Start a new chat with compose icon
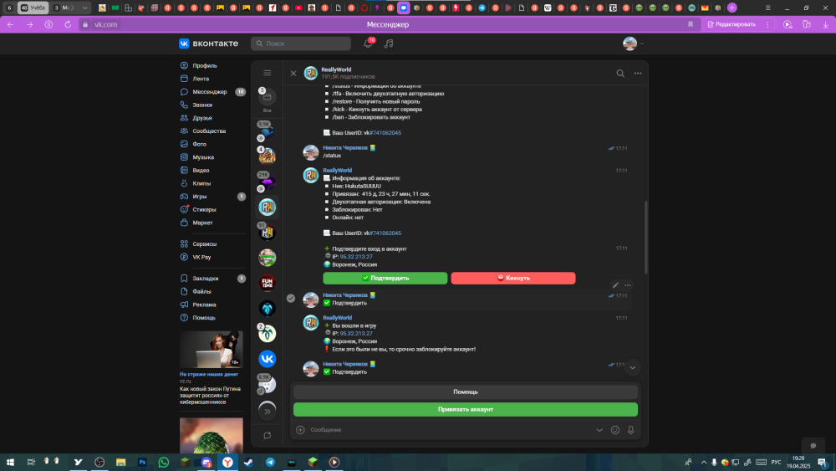Image resolution: width=836 pixels, height=471 pixels. [x=268, y=435]
